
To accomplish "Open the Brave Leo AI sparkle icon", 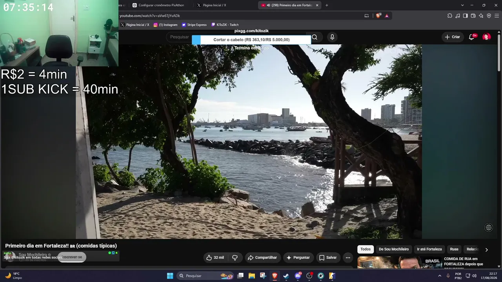I will click(481, 16).
